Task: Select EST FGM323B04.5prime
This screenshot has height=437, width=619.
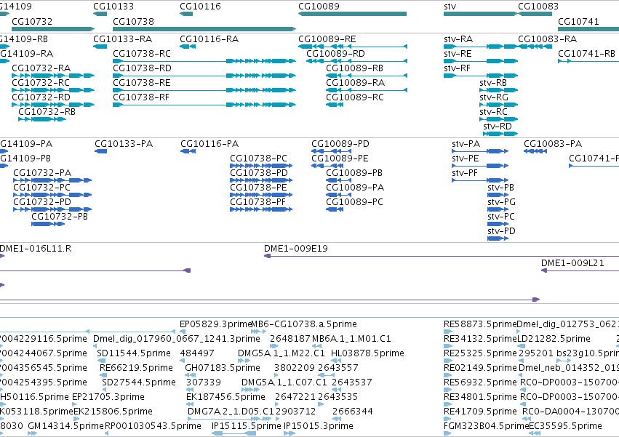Action: (x=447, y=433)
